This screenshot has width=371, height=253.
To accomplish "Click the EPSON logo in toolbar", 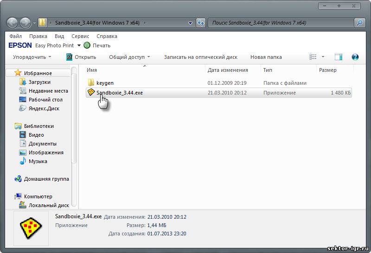I will (20, 45).
